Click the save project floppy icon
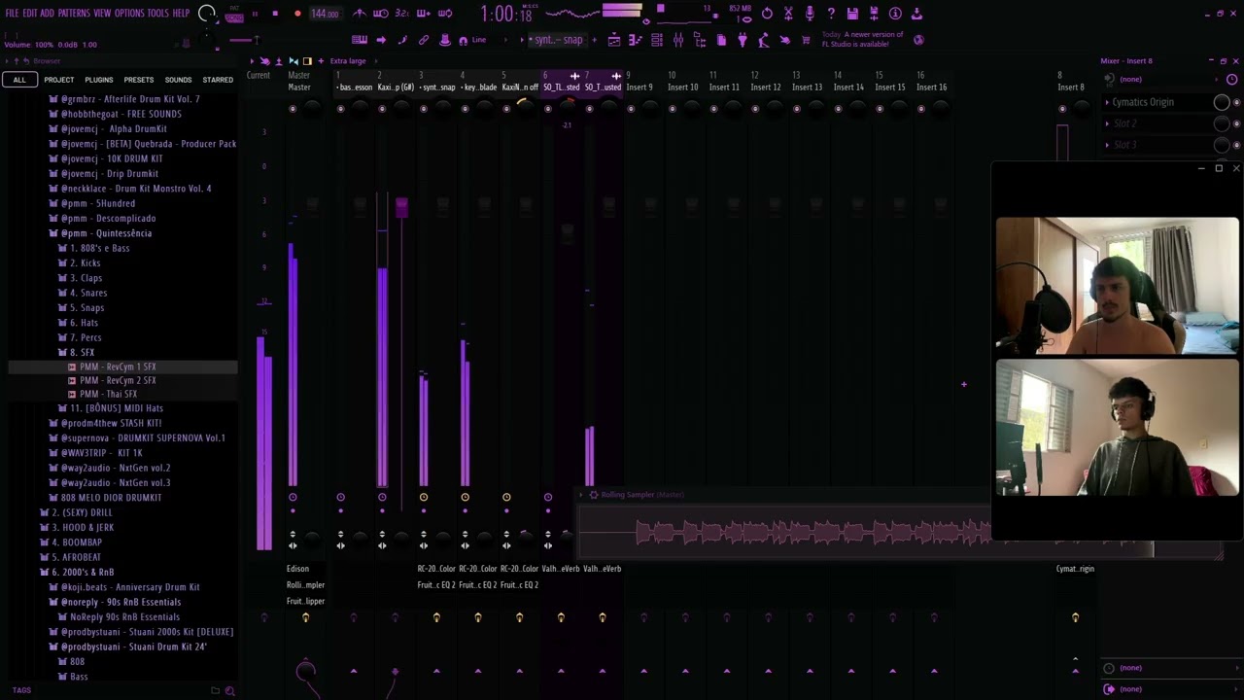Viewport: 1244px width, 700px height. pos(852,14)
